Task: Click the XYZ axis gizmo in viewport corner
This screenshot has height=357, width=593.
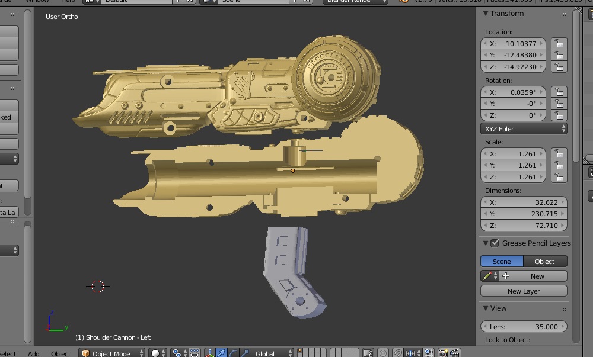Action: [x=57, y=321]
